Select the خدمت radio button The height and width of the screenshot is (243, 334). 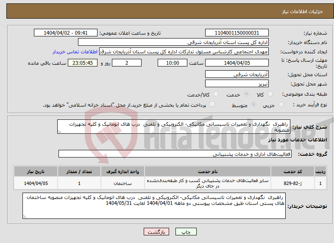click(246, 94)
